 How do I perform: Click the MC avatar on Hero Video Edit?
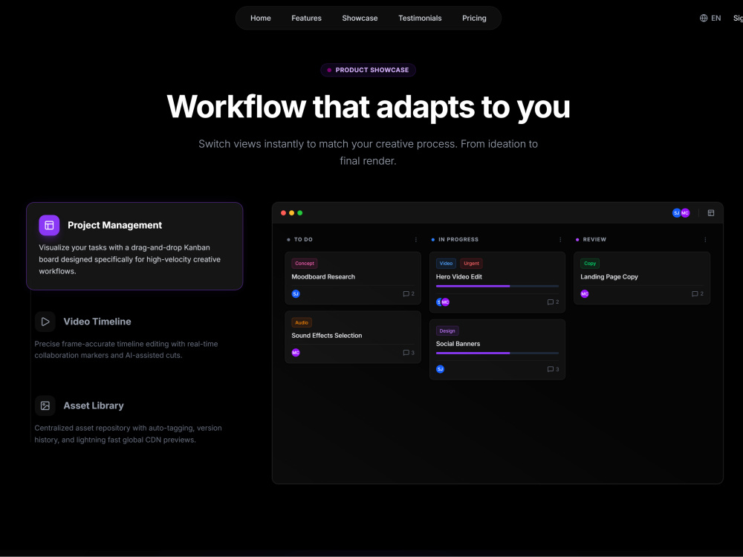tap(445, 302)
